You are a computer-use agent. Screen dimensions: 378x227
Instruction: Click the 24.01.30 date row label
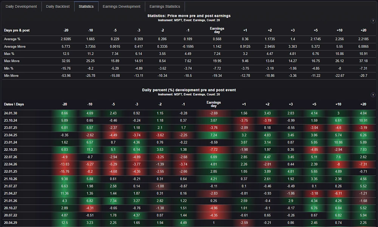[x=11, y=113]
